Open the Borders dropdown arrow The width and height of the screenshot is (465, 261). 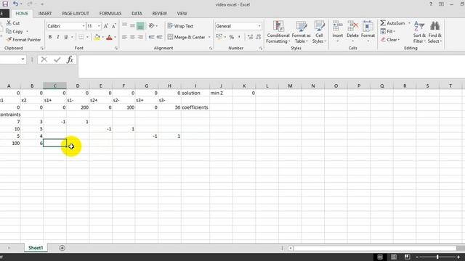click(x=87, y=37)
